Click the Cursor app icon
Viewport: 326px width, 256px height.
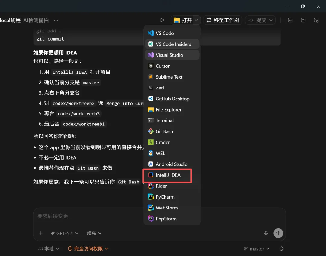click(151, 66)
